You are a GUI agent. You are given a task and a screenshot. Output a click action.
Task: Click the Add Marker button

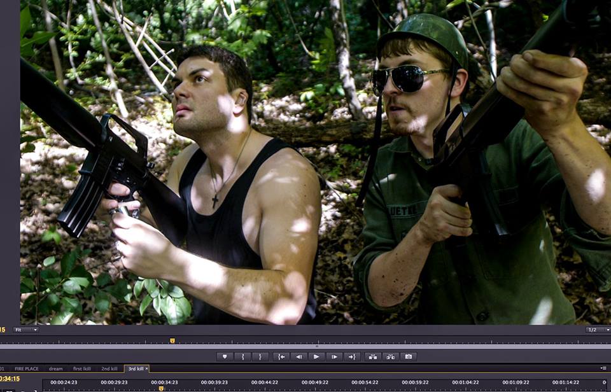pos(224,356)
